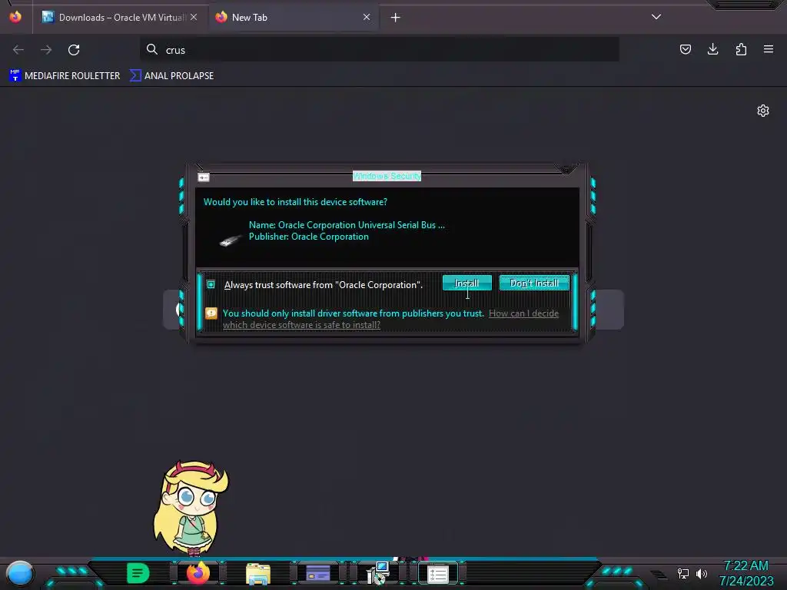Click the Don't Install button
Viewport: 787px width, 590px height.
coord(534,283)
